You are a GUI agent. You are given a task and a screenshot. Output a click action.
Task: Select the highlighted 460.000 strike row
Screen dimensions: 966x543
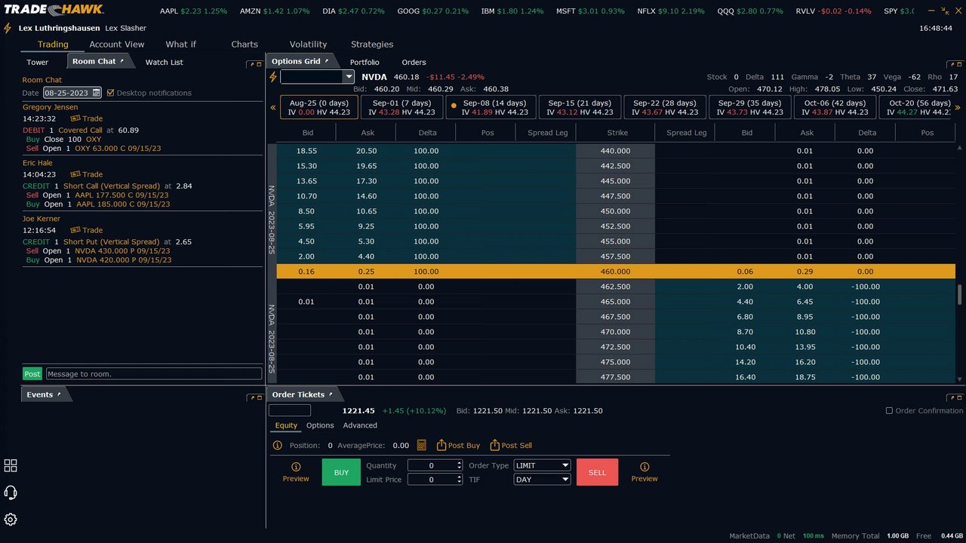coord(616,271)
